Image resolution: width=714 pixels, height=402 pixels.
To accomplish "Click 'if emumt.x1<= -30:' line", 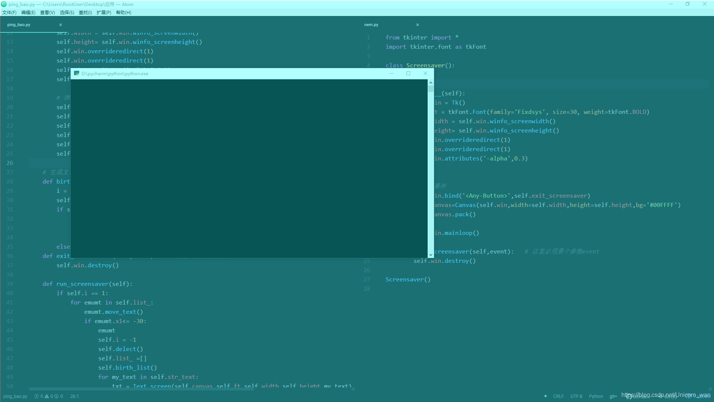I will tap(115, 321).
